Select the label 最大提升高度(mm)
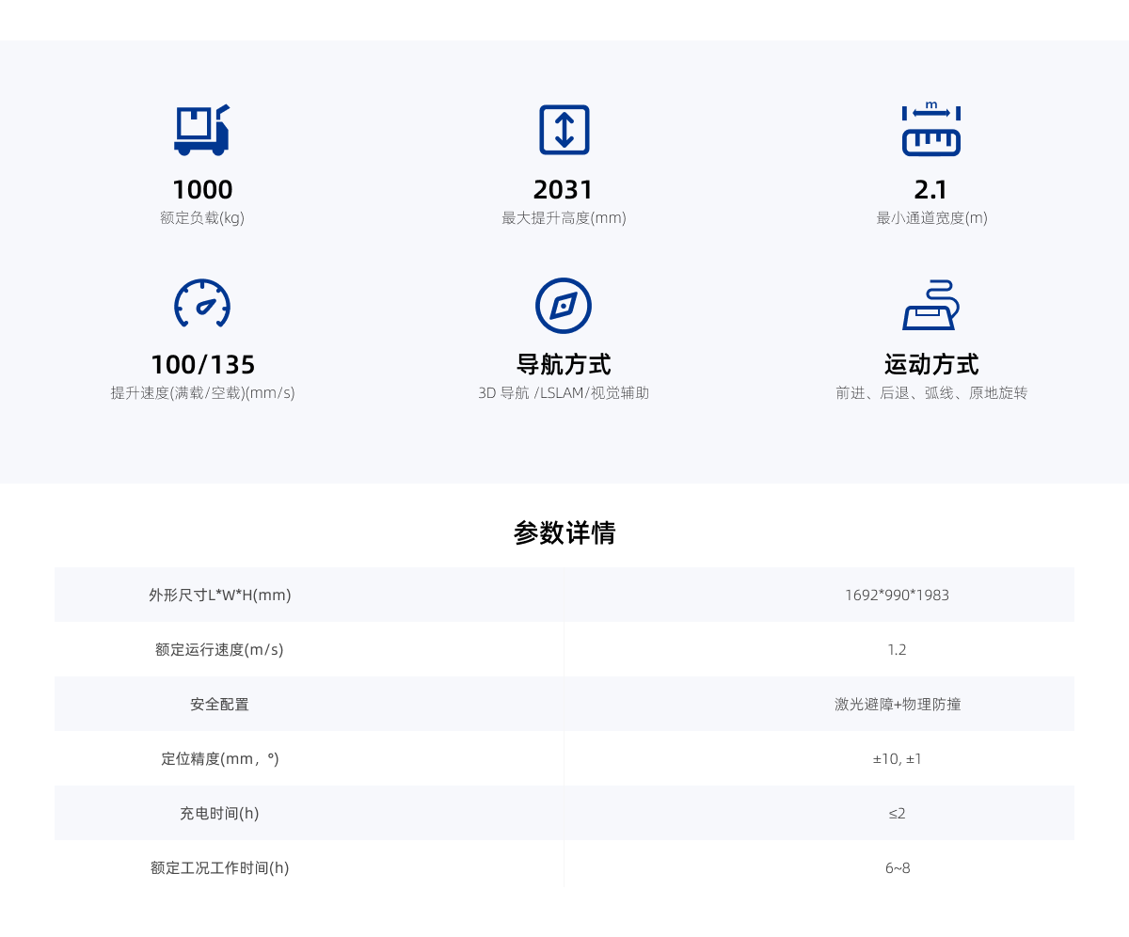 (x=564, y=218)
